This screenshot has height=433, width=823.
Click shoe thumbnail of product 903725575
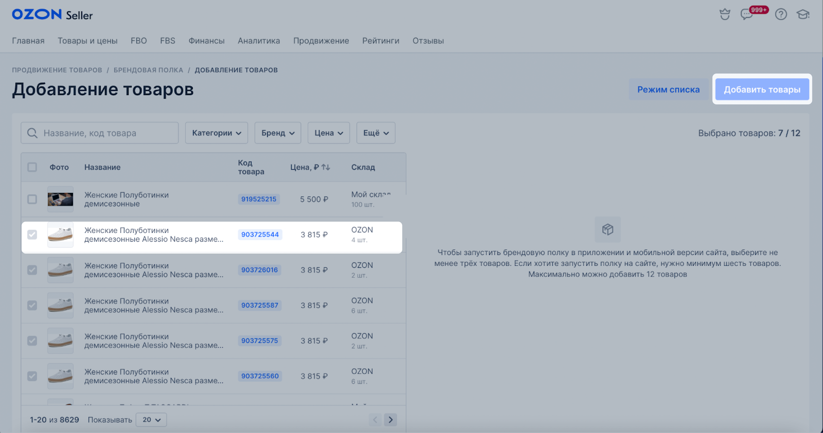(60, 341)
